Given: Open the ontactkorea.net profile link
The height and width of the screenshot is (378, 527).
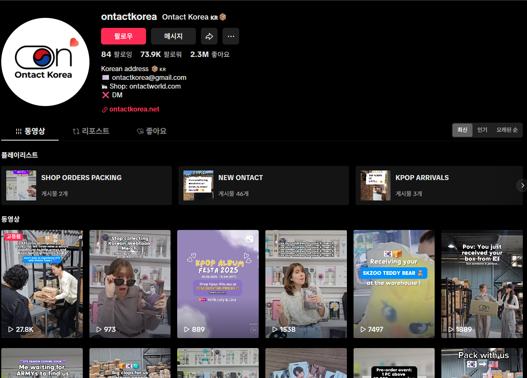Looking at the screenshot, I should tap(134, 109).
